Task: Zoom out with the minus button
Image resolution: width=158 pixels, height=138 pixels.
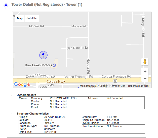Action: click(145, 78)
